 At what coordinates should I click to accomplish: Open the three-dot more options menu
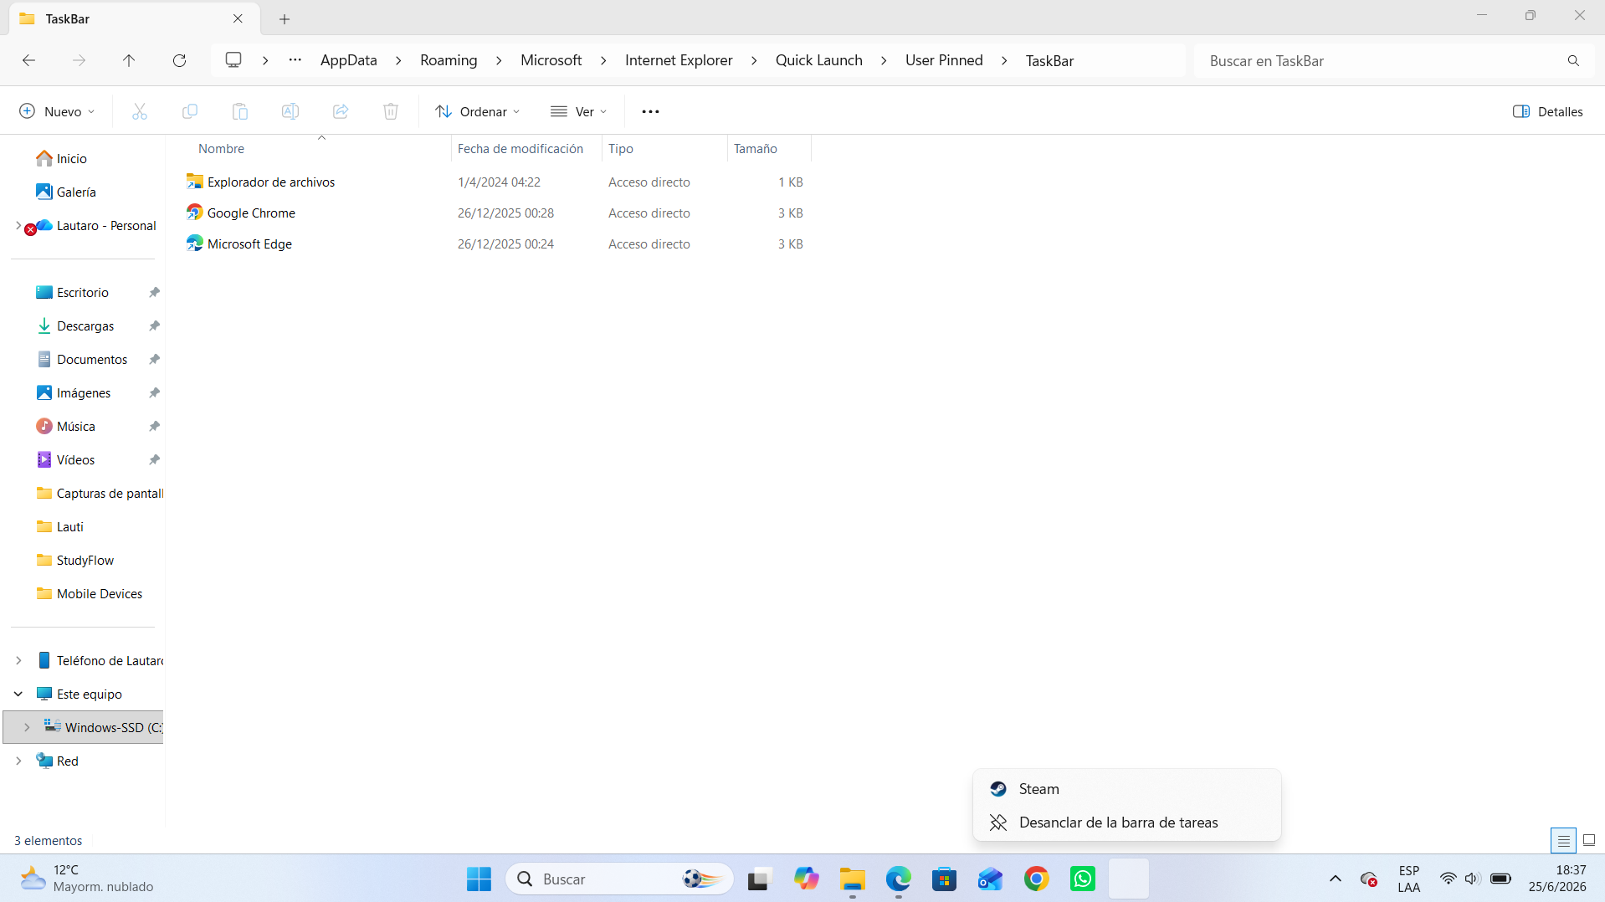coord(650,111)
